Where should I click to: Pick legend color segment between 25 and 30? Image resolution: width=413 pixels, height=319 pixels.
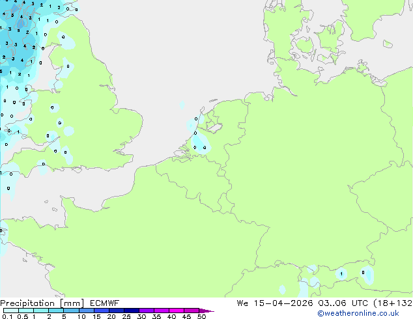click(132, 311)
